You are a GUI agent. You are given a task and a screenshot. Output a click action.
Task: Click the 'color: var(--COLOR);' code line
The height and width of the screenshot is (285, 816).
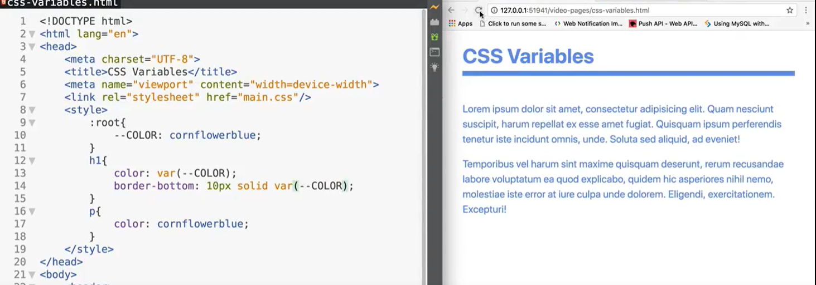click(x=175, y=173)
